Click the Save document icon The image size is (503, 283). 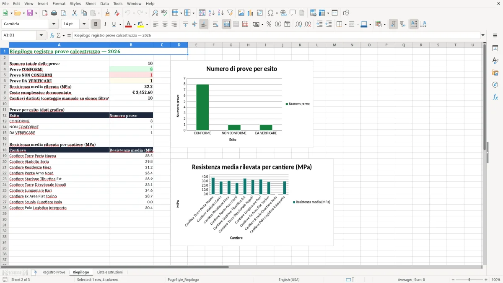coord(30,13)
